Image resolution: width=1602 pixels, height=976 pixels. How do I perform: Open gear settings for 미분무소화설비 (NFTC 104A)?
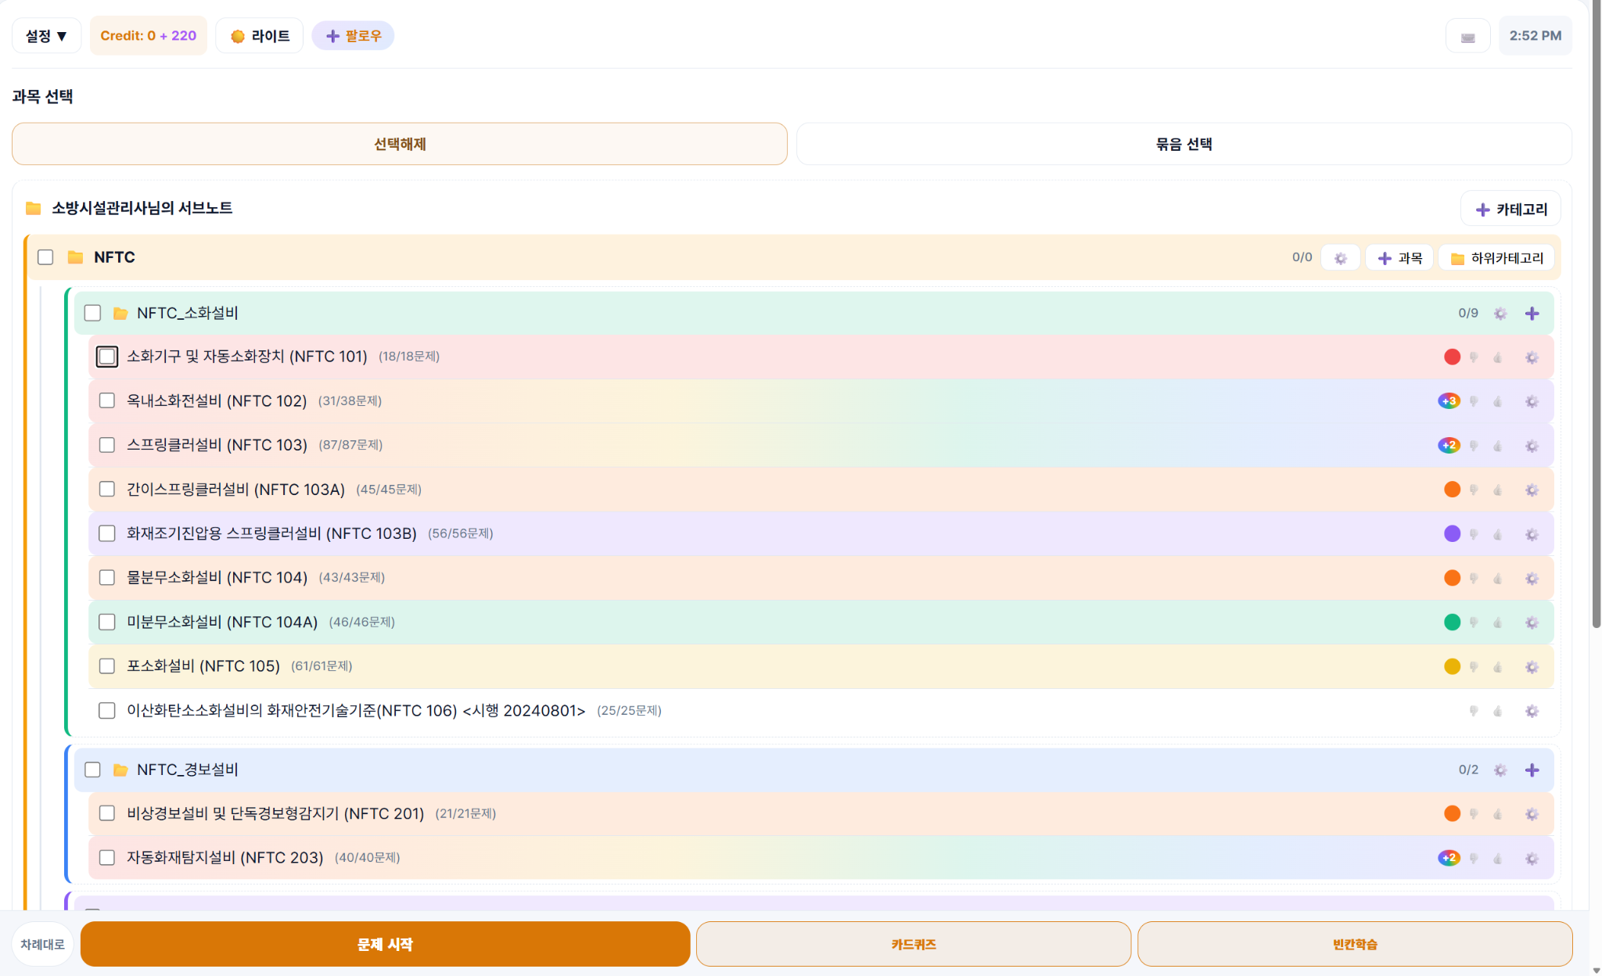pyautogui.click(x=1532, y=623)
